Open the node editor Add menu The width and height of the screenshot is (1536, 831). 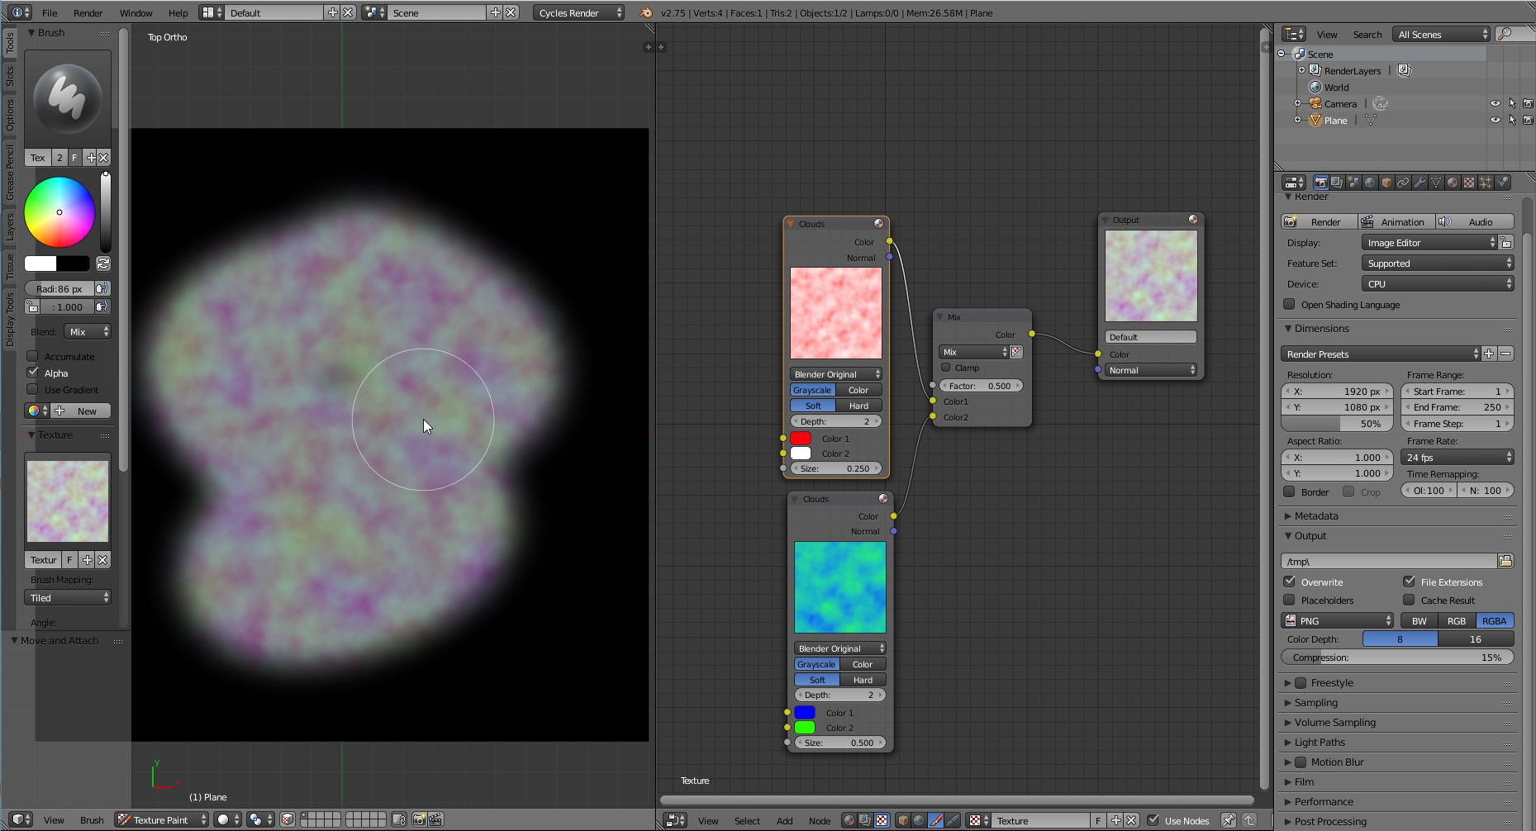click(784, 820)
